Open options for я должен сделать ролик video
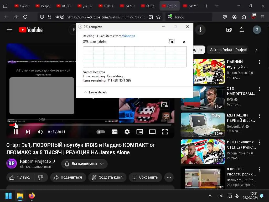This screenshot has height=202, width=269. [x=259, y=169]
